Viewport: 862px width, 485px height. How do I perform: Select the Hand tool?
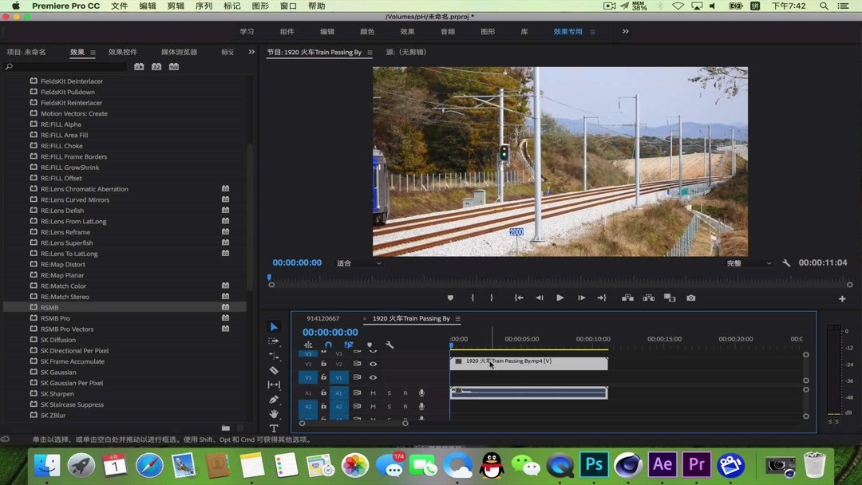tap(274, 414)
